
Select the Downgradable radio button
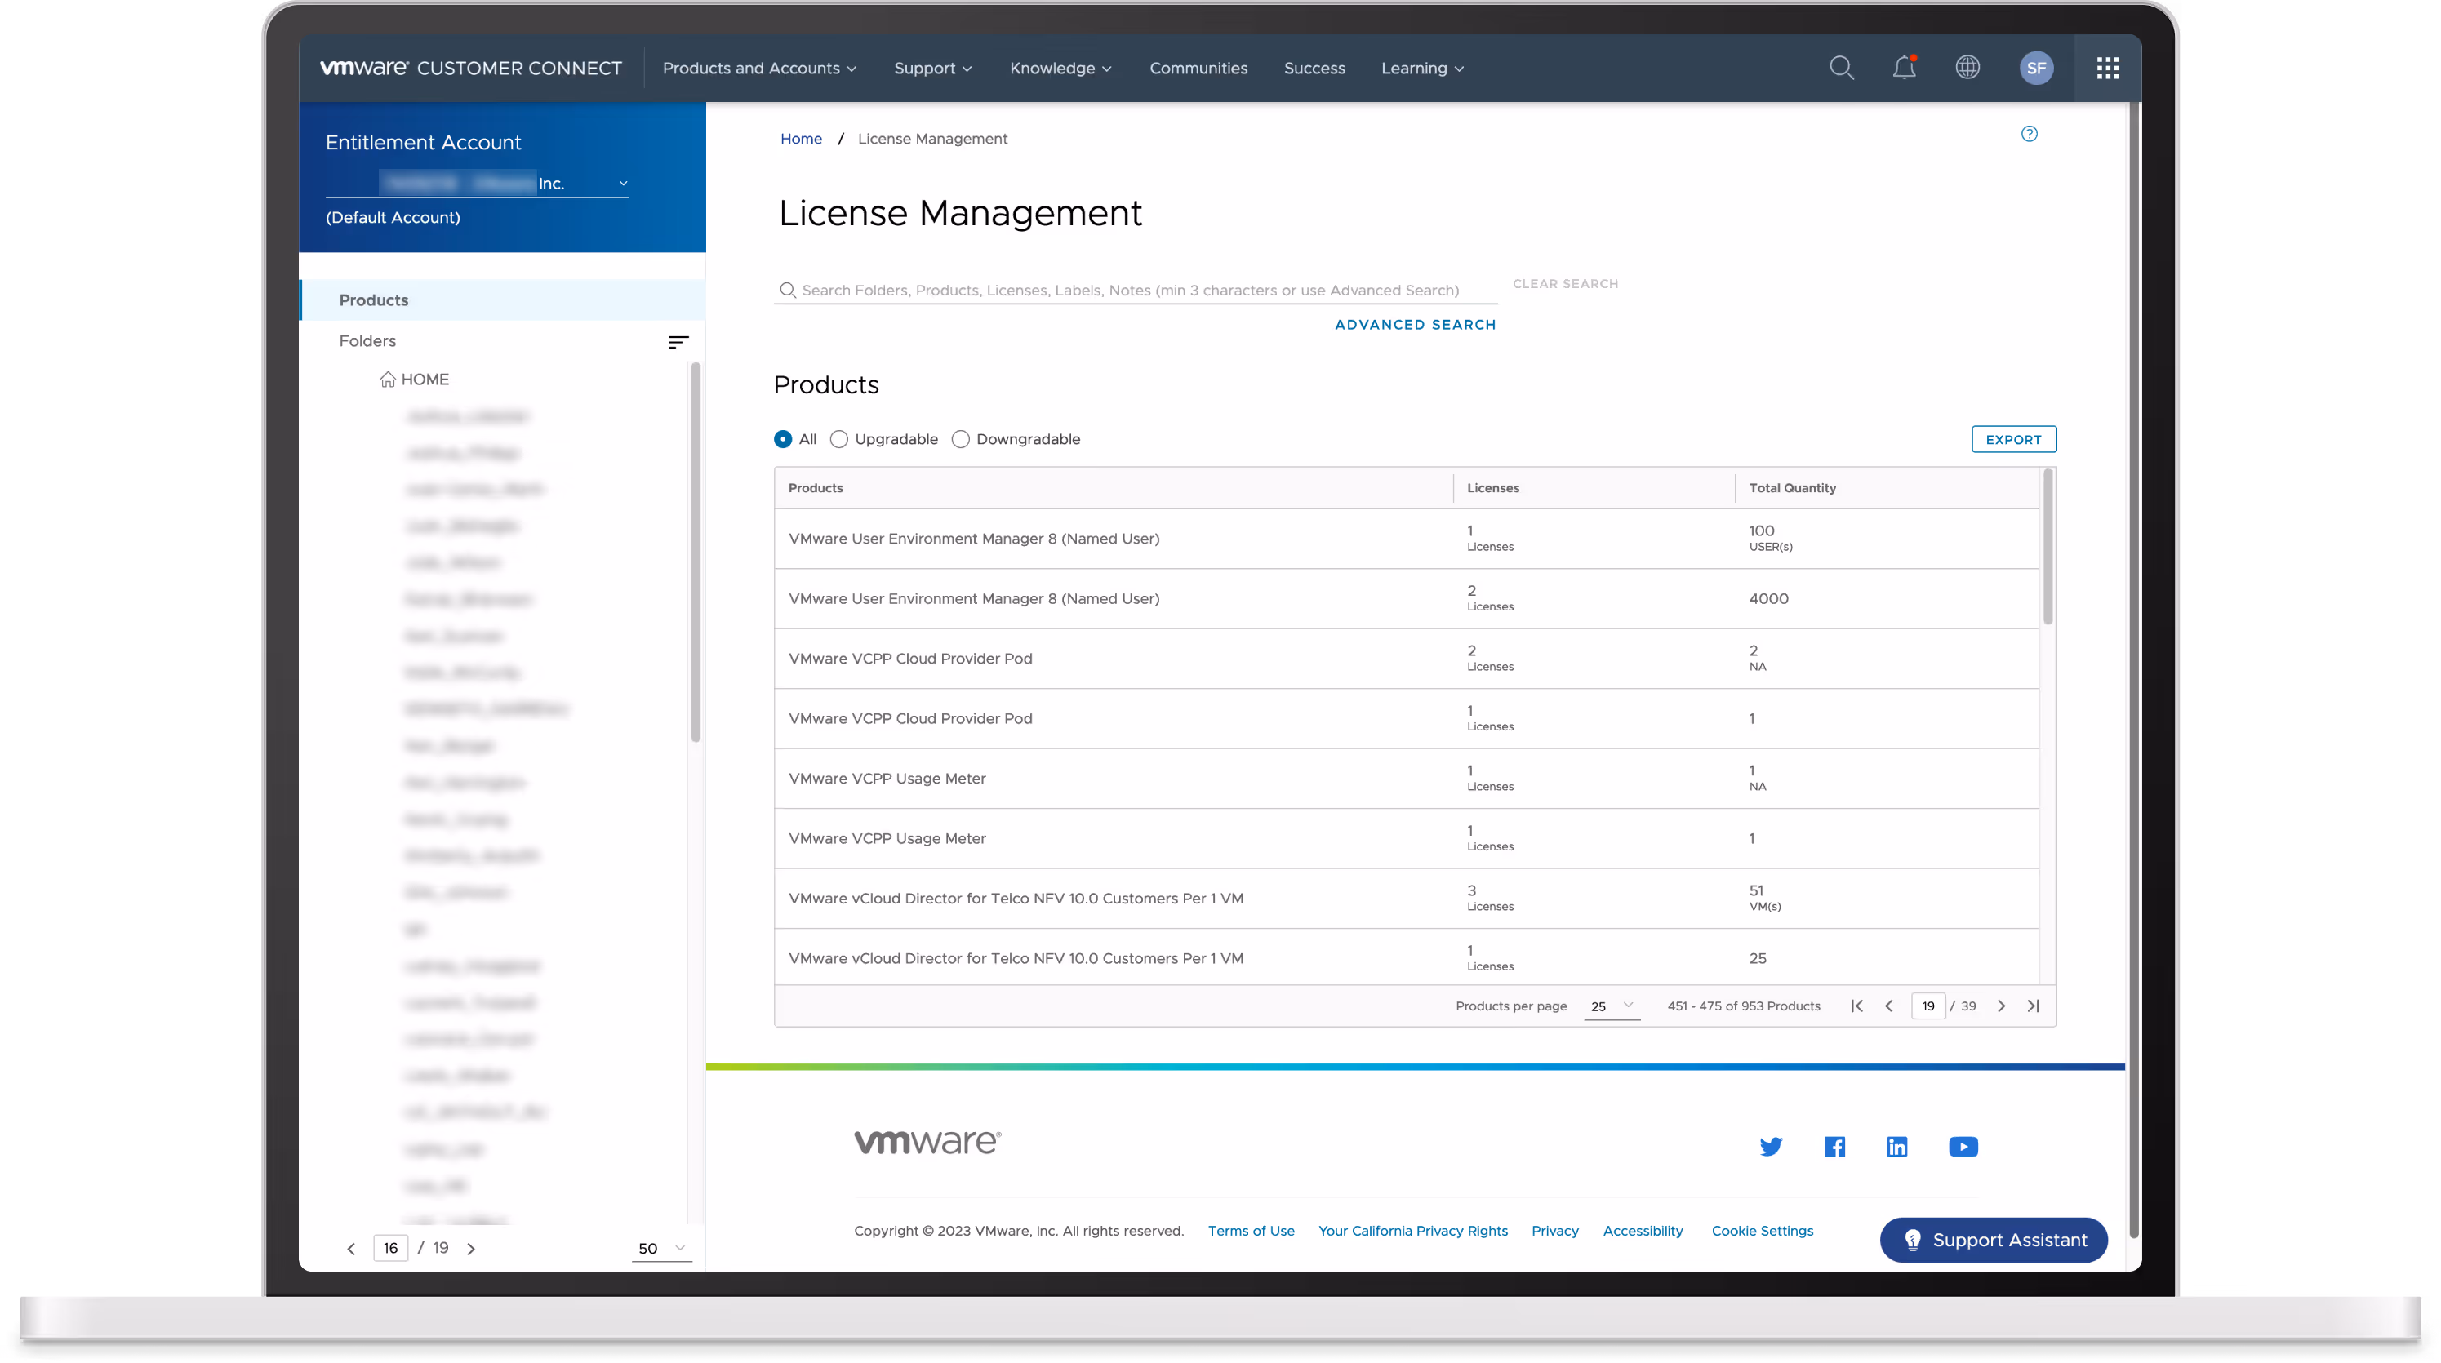coord(960,439)
